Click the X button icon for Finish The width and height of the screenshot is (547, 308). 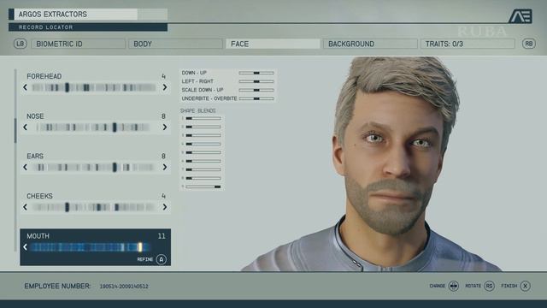coord(525,286)
